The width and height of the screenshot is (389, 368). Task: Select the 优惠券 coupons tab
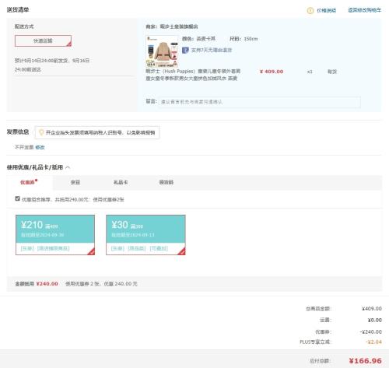(29, 182)
